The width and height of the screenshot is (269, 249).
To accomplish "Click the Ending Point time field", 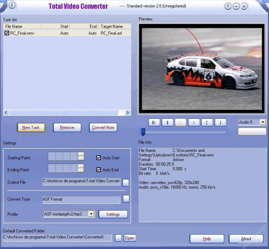I will coord(63,168).
